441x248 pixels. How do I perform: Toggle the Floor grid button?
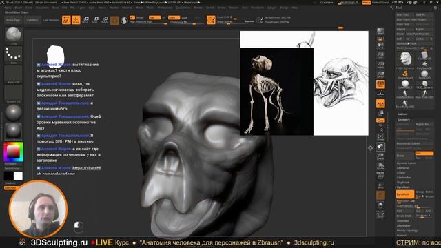point(380,94)
